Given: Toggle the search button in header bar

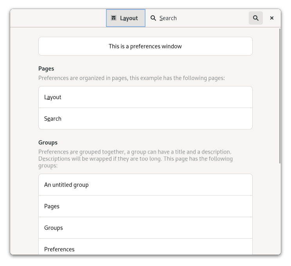Looking at the screenshot, I should click(x=256, y=18).
